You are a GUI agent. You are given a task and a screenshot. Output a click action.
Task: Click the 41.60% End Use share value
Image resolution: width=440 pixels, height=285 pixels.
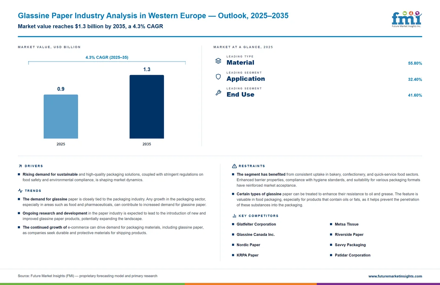[x=415, y=95]
